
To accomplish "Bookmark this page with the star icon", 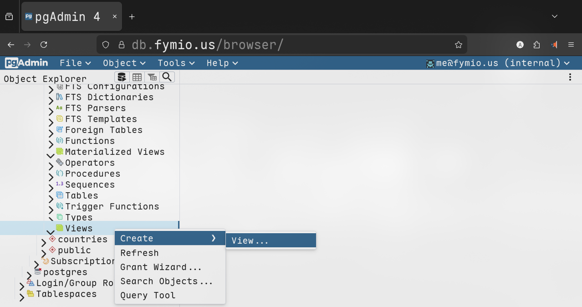I will [x=459, y=45].
